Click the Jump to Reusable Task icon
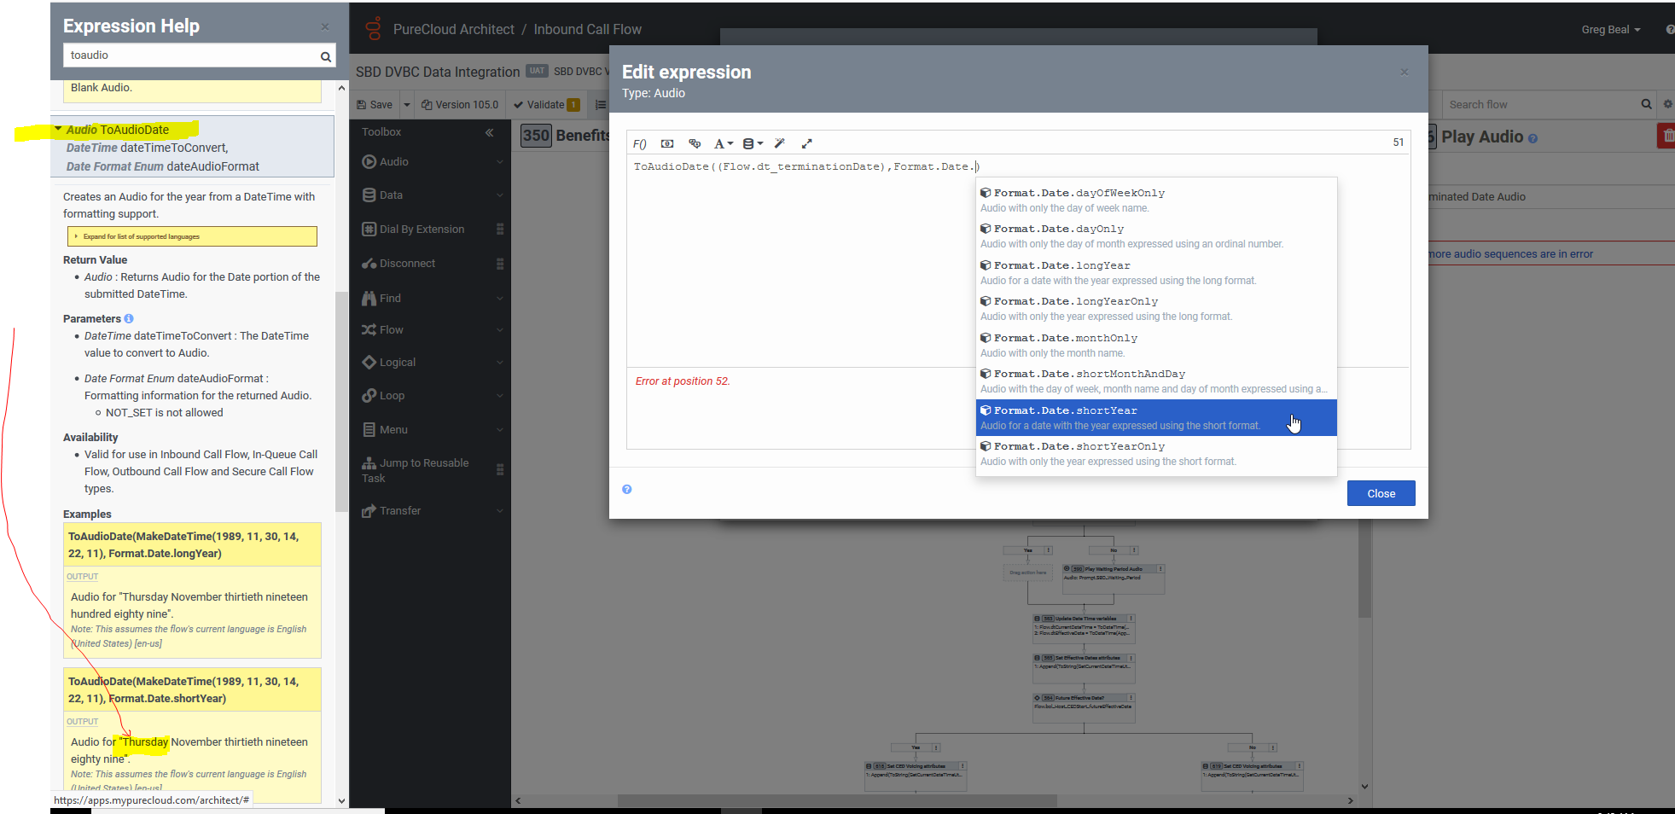Screen dimensions: 1675x814 (368, 462)
